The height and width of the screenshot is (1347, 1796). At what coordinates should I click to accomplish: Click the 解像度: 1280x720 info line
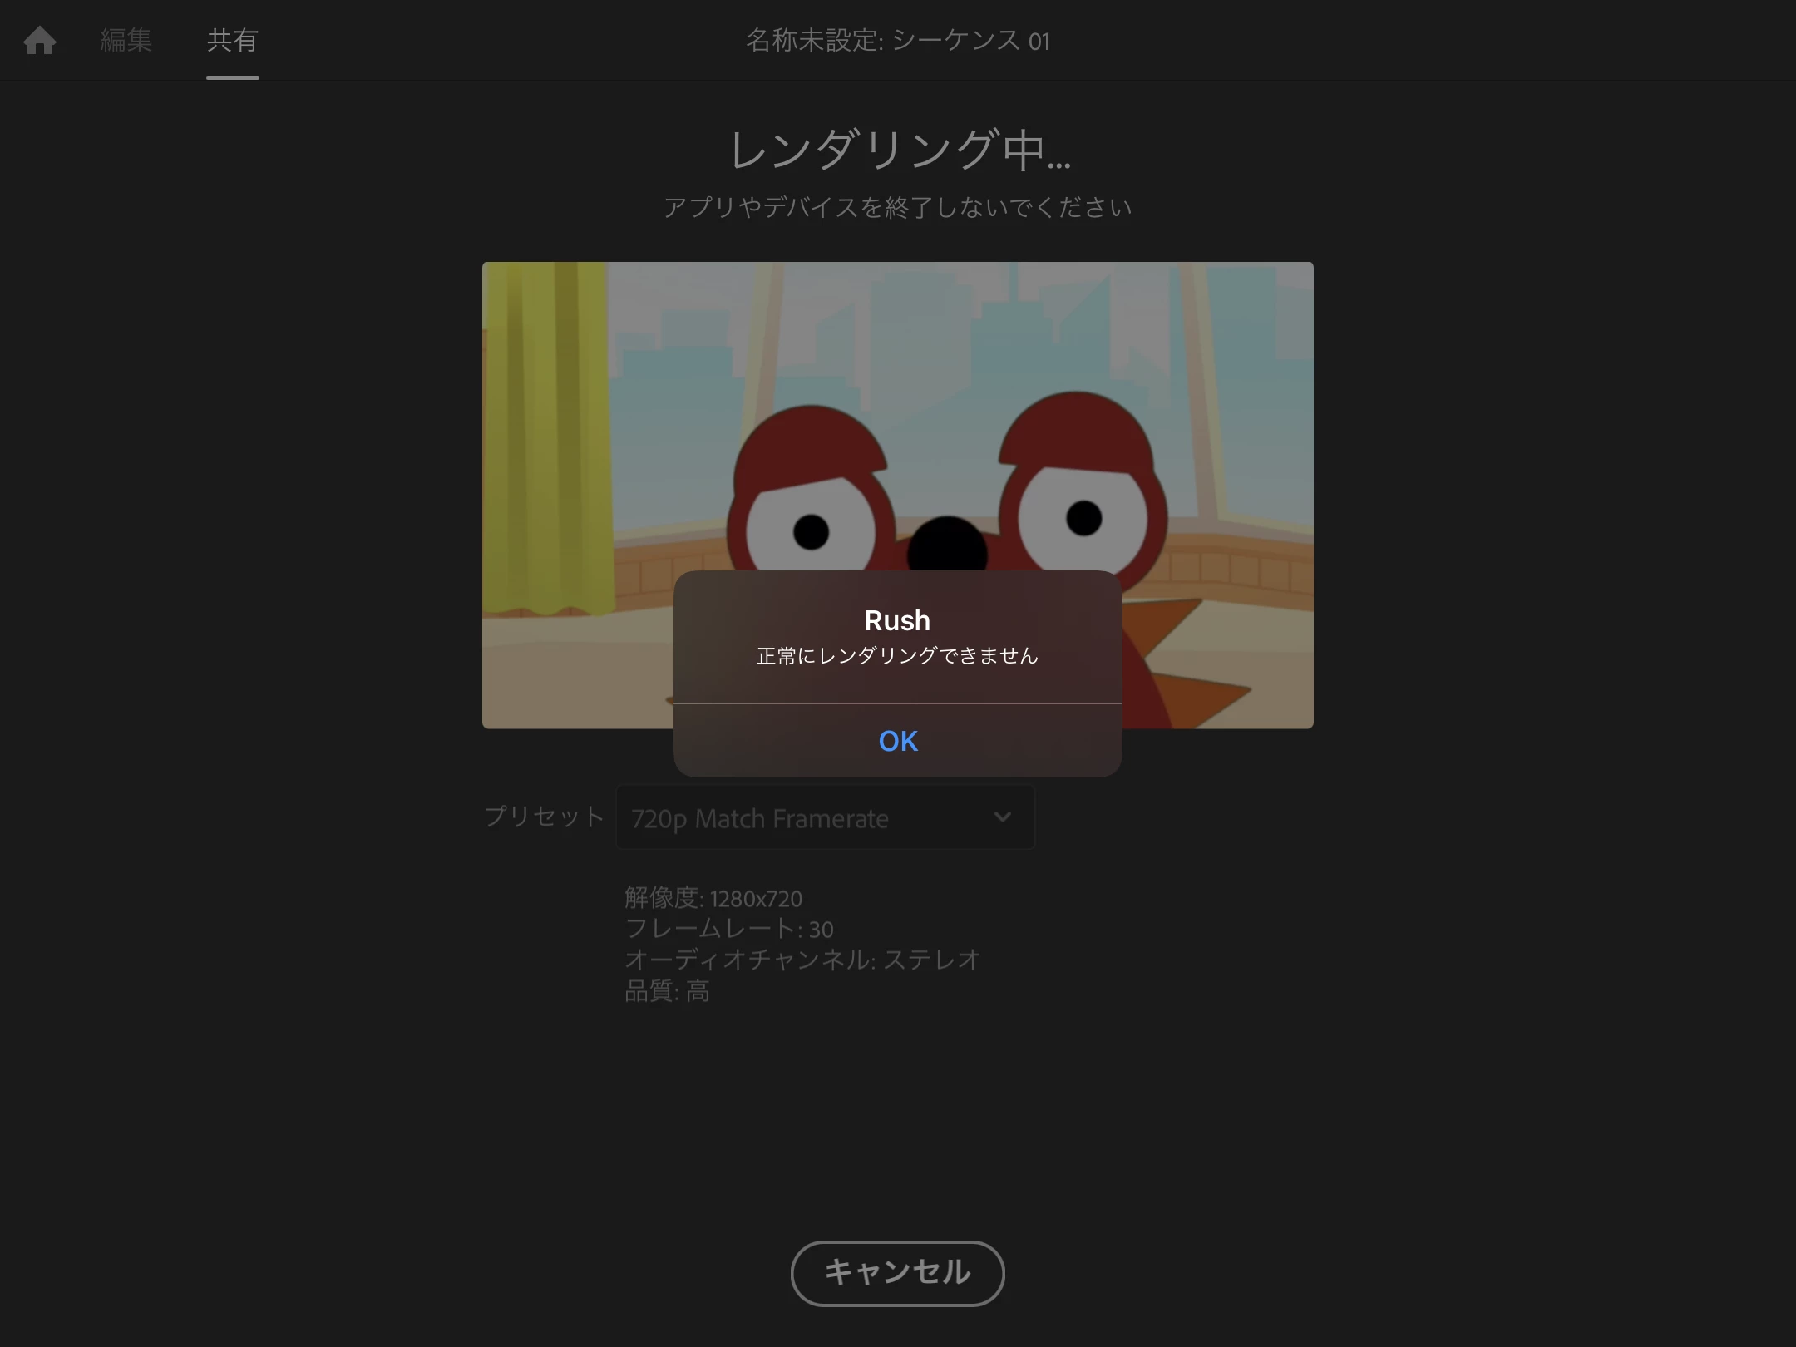coord(713,898)
